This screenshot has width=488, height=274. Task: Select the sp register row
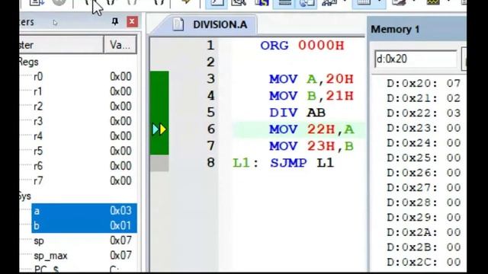point(82,241)
